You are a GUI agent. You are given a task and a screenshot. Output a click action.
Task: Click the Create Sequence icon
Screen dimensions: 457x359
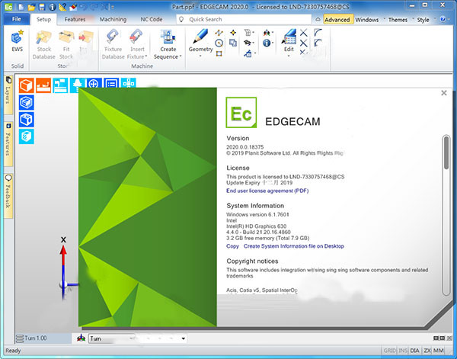168,43
